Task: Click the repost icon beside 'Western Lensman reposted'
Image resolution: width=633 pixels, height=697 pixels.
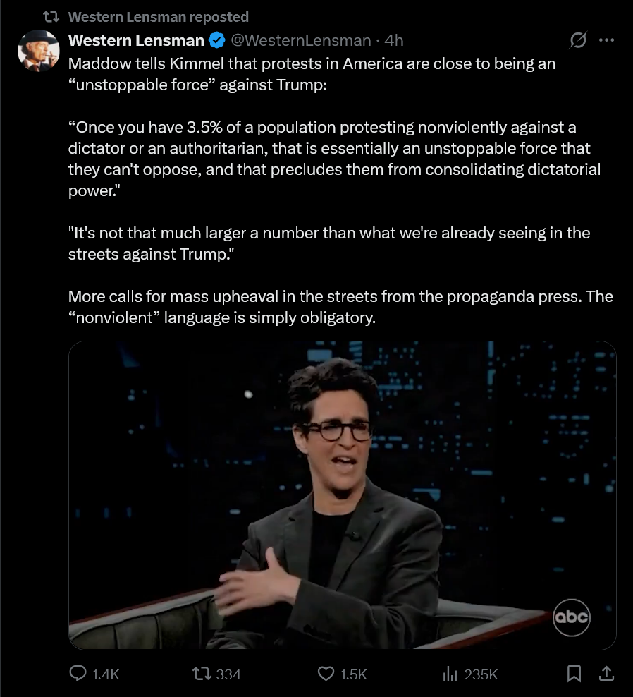Action: point(51,17)
